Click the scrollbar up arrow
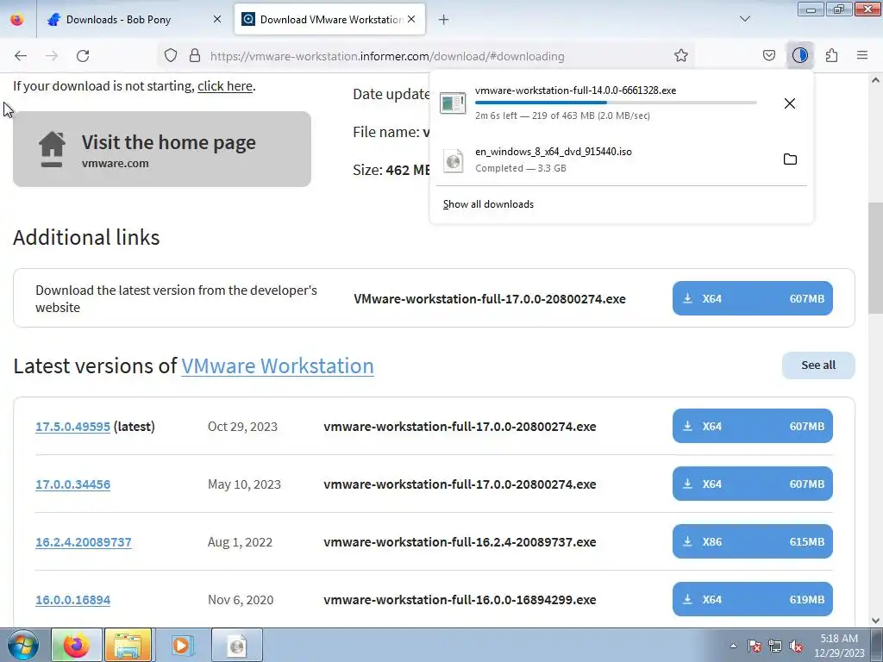883x662 pixels. click(x=875, y=80)
